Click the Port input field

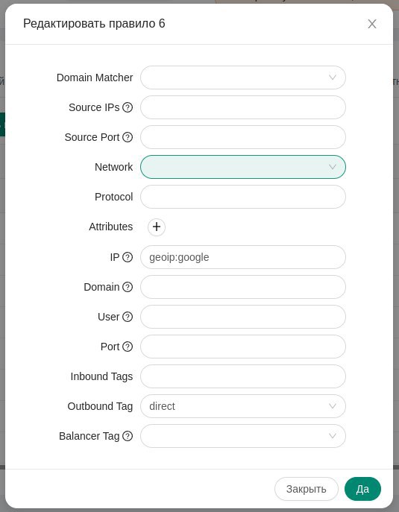[x=243, y=347]
